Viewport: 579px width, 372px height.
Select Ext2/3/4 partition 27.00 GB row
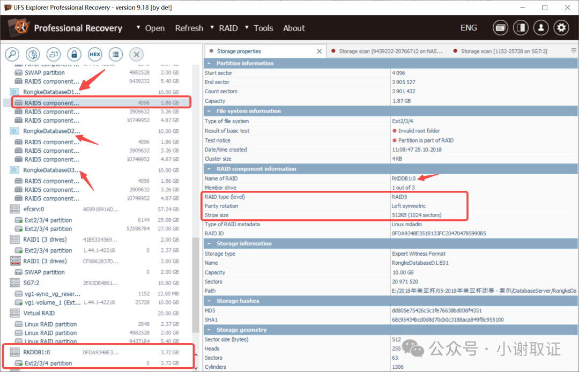97,229
